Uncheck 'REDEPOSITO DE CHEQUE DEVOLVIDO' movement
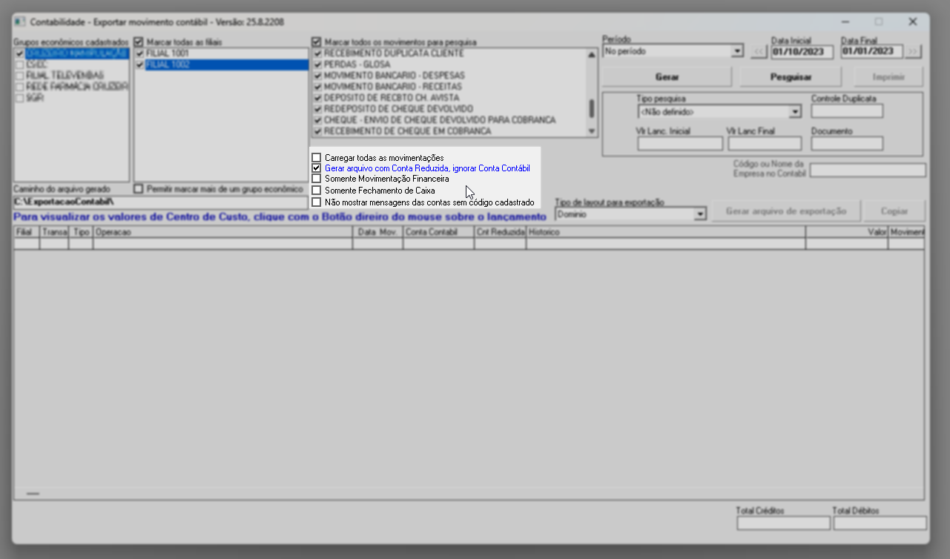 point(318,109)
